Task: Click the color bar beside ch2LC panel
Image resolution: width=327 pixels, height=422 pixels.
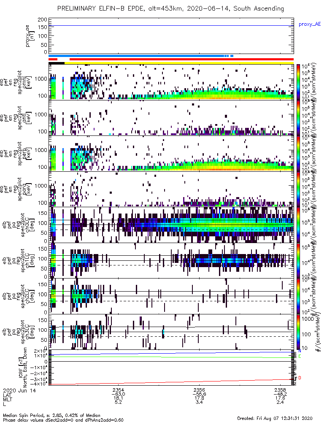Action: click(x=298, y=296)
